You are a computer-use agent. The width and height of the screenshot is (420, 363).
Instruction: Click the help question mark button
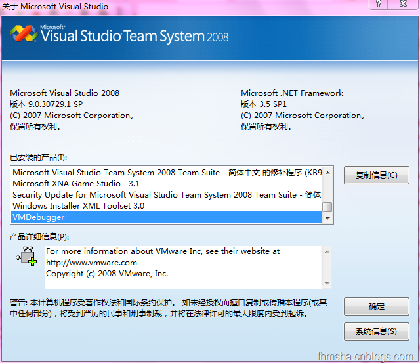pyautogui.click(x=378, y=4)
